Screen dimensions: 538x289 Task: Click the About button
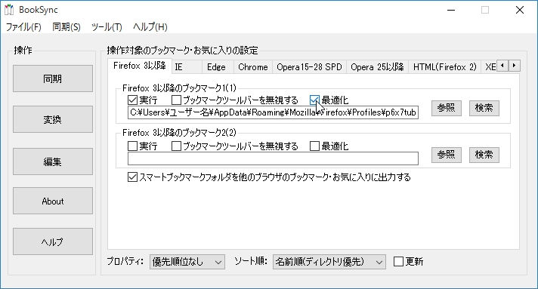click(x=53, y=201)
